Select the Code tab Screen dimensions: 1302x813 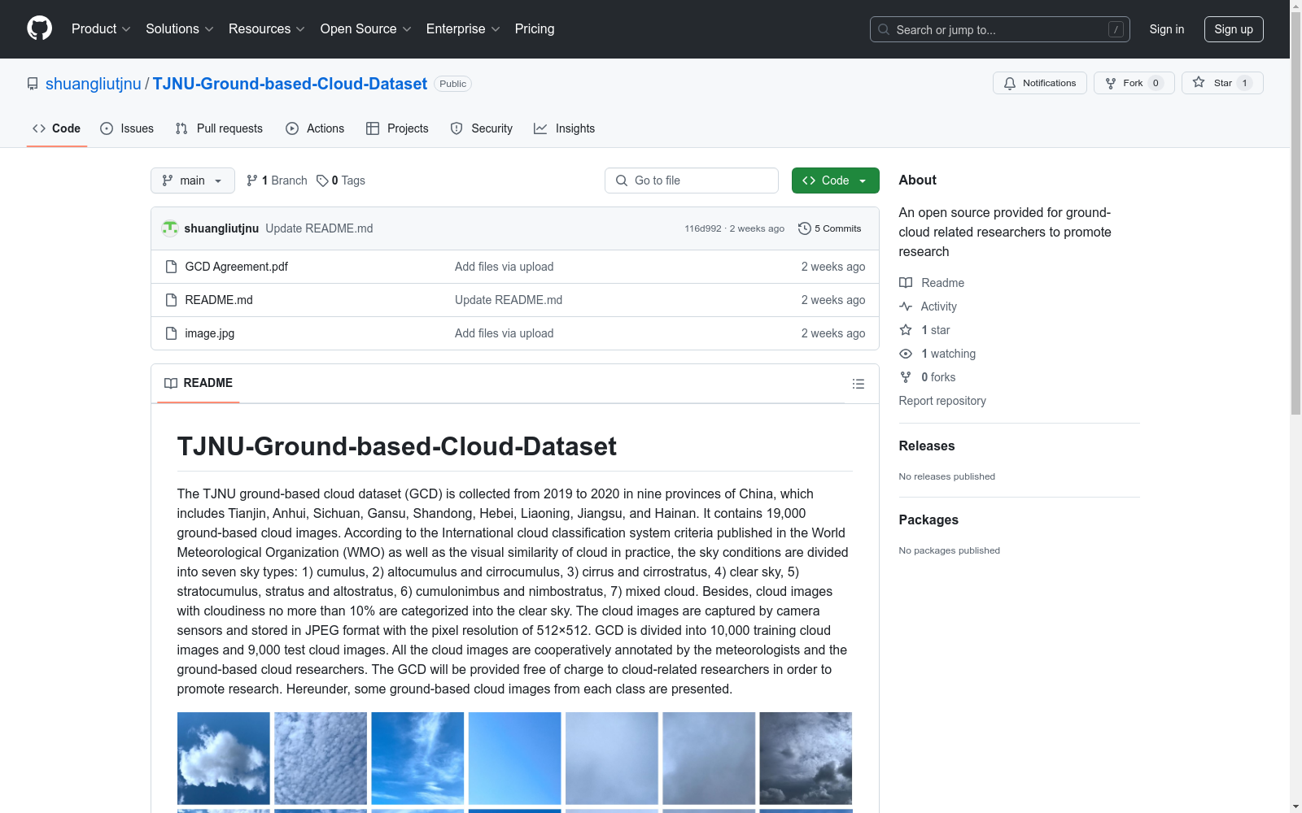(x=57, y=128)
